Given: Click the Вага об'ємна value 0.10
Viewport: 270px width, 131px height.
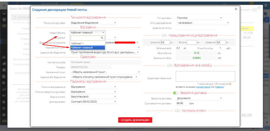Looking at the screenshot, I should [x=196, y=53].
